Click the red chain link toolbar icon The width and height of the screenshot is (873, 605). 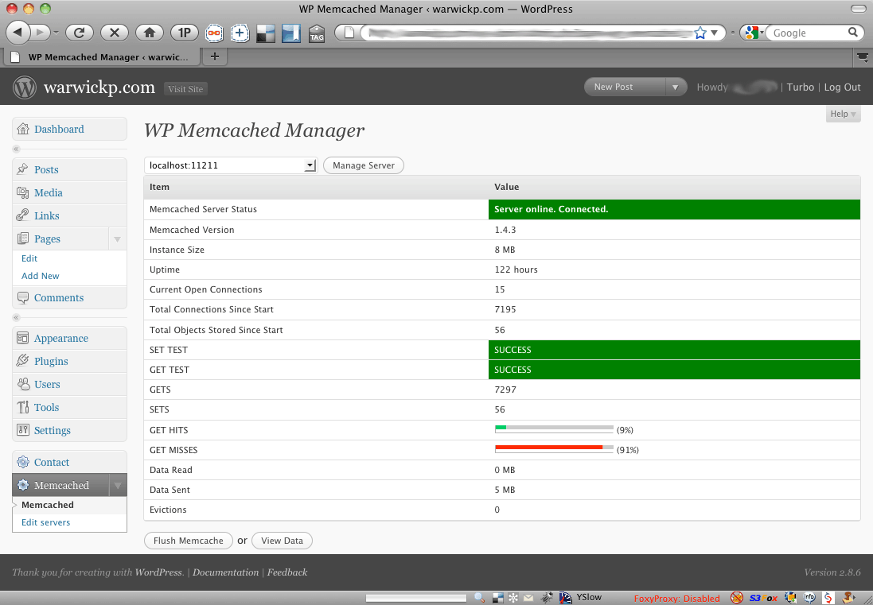[214, 33]
